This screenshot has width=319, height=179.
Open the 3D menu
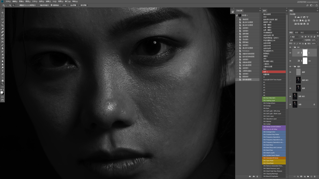click(54, 1)
